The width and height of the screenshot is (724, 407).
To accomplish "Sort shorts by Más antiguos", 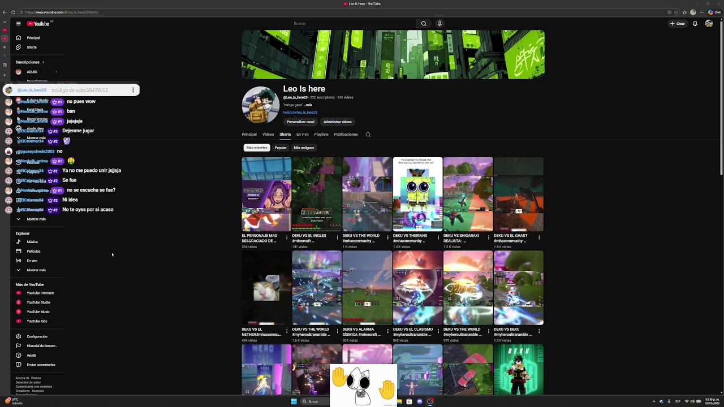I will coord(304,148).
